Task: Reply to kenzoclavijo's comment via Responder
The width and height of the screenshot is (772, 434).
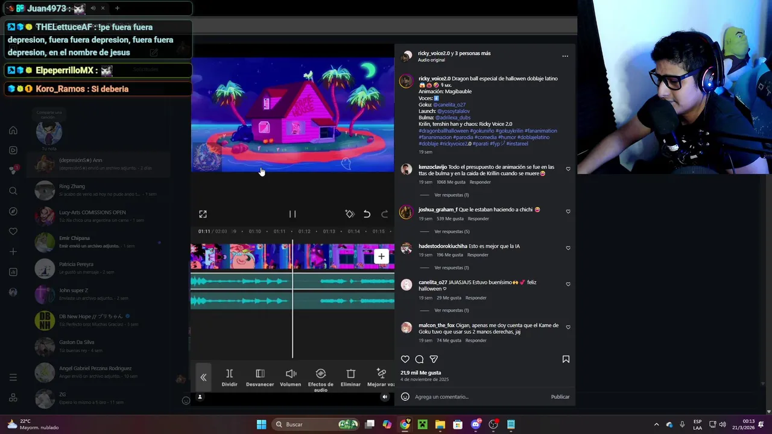Action: click(480, 182)
